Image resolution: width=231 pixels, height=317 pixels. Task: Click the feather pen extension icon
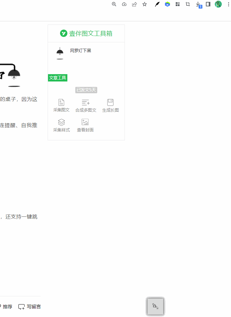pos(157,4)
